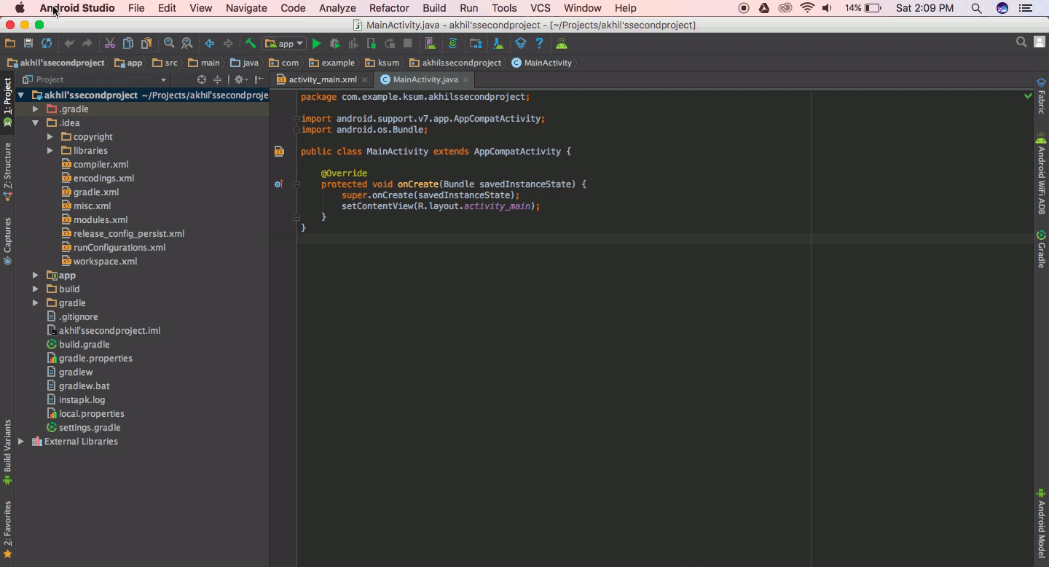Open Replace toolbar icon
Image resolution: width=1049 pixels, height=567 pixels.
tap(187, 44)
